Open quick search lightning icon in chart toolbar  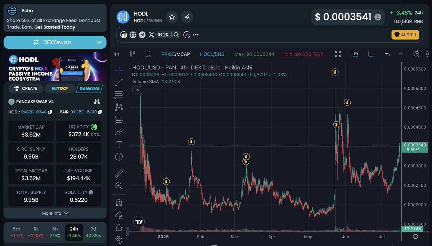[x=417, y=54]
